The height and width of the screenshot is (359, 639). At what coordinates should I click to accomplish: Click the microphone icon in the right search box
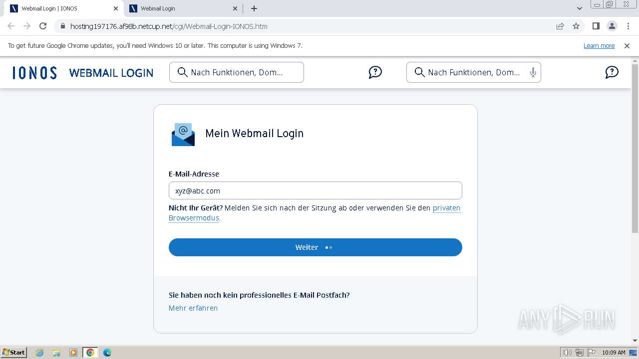(x=533, y=72)
